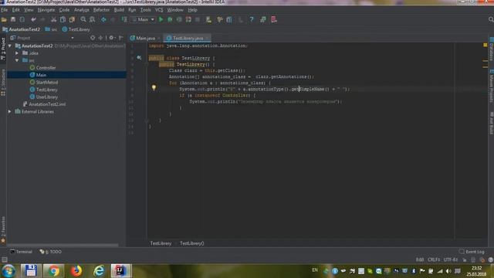Open the CRLF line separator selector
This screenshot has height=278, width=494.
pos(434,259)
